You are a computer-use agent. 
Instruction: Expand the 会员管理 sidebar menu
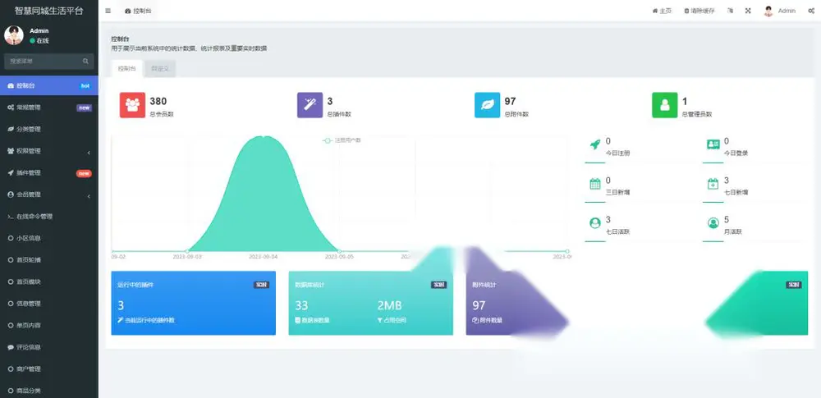coord(49,194)
